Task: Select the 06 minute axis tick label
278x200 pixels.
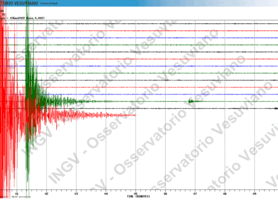Action: tap(165, 194)
